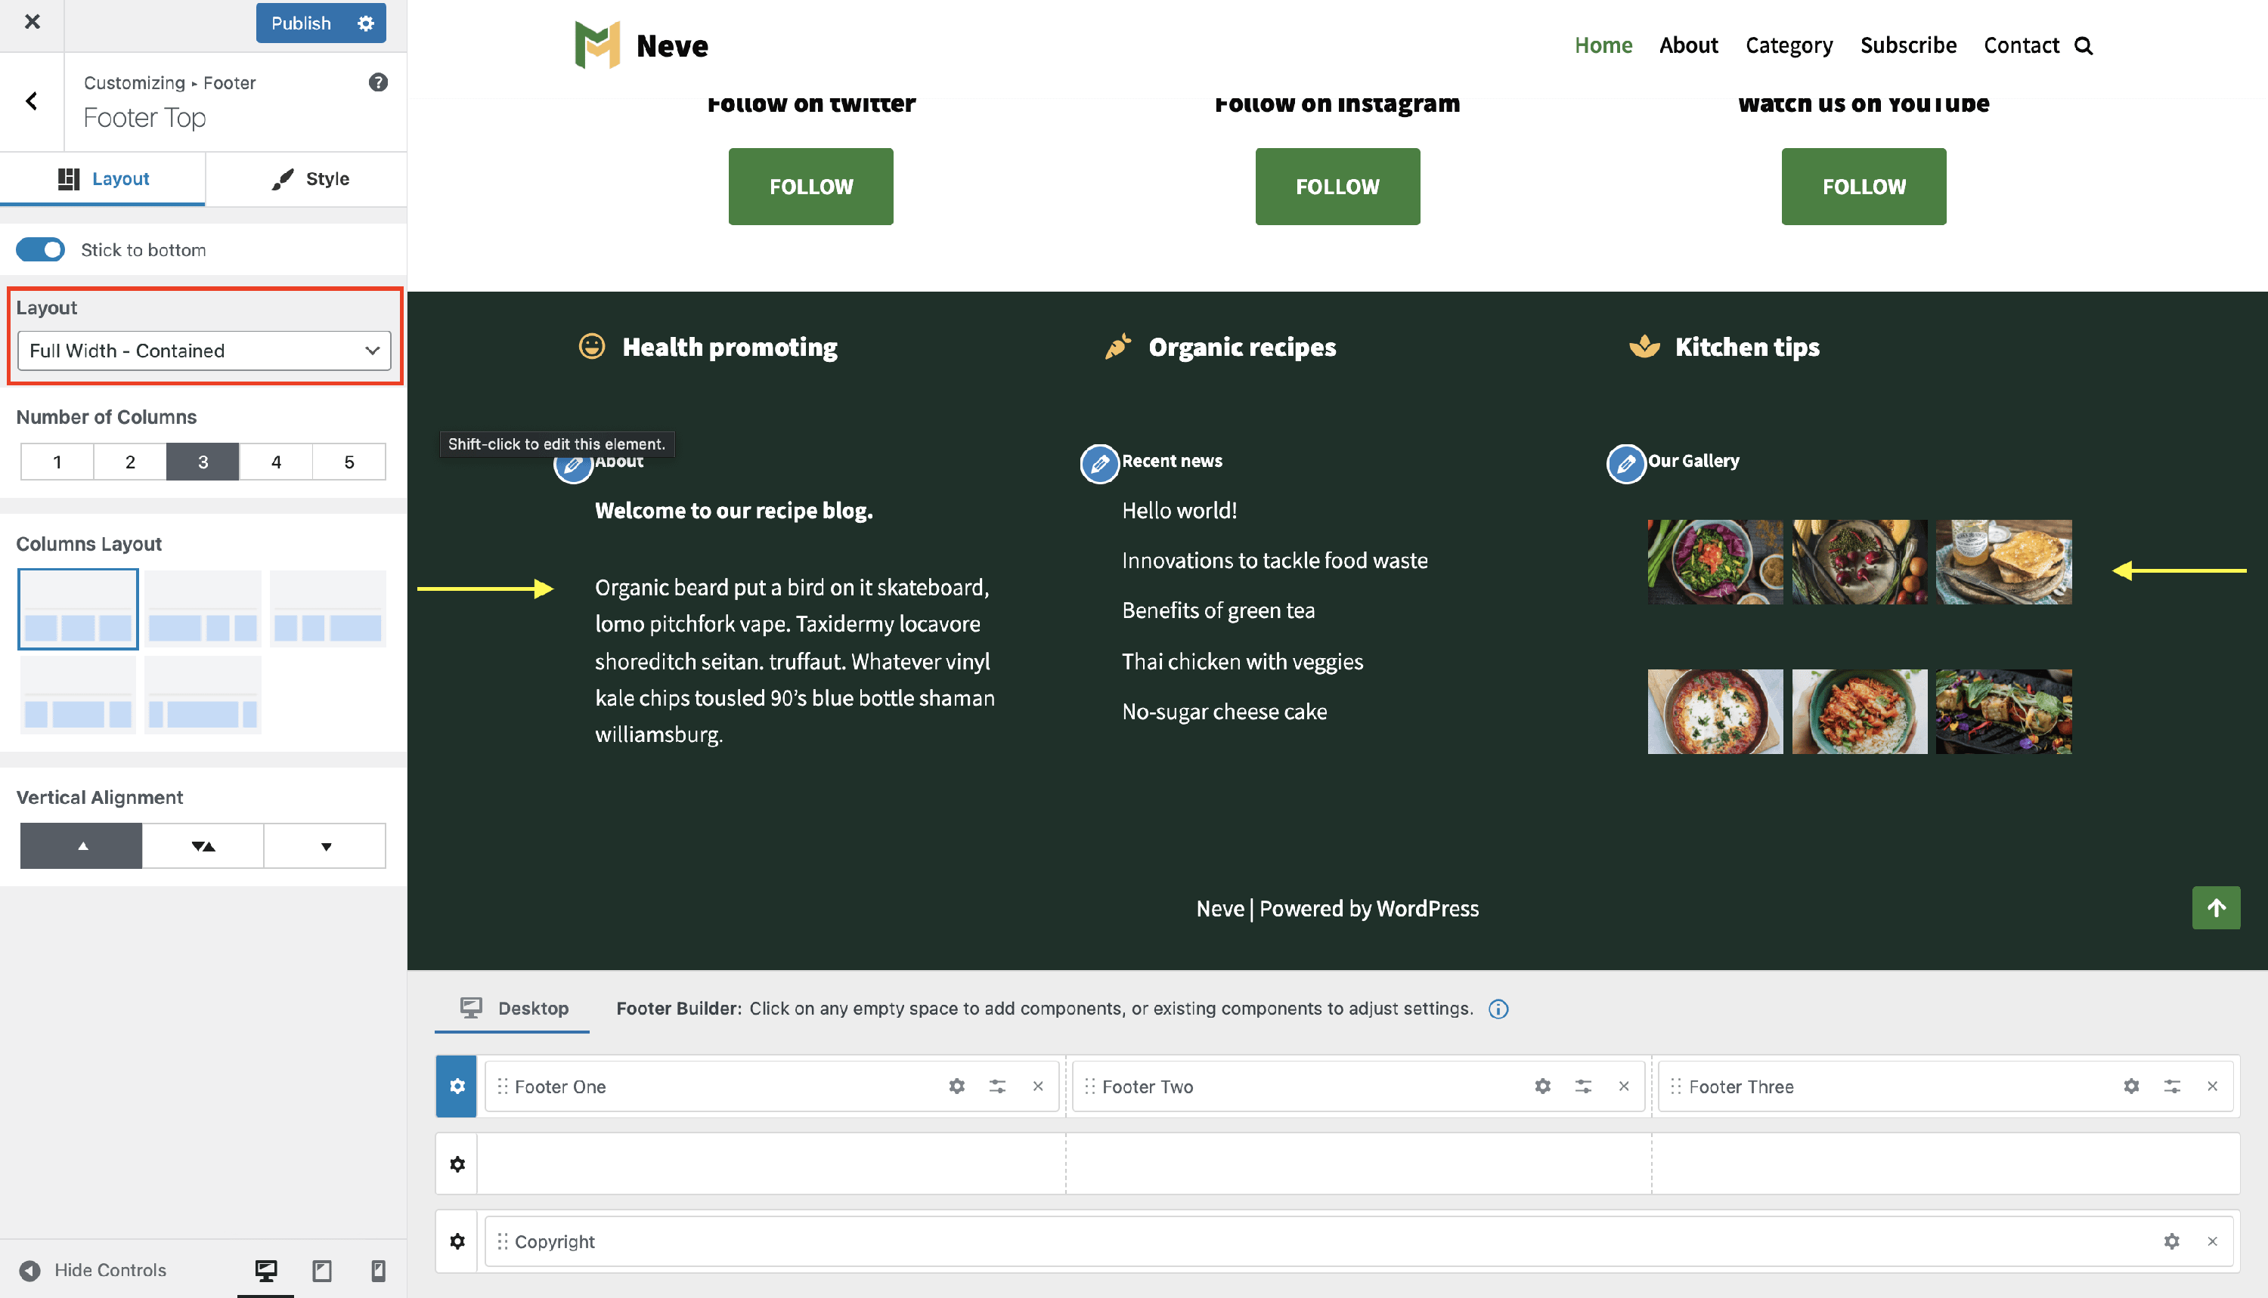Open the Publish settings gear
2268x1298 pixels.
(x=366, y=23)
